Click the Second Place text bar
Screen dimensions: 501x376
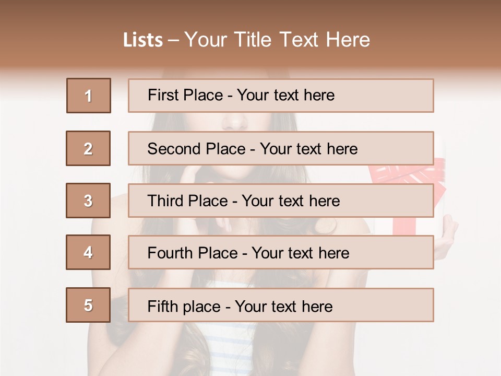coord(281,148)
